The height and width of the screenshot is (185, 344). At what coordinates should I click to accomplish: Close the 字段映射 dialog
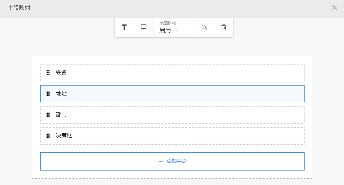(335, 8)
